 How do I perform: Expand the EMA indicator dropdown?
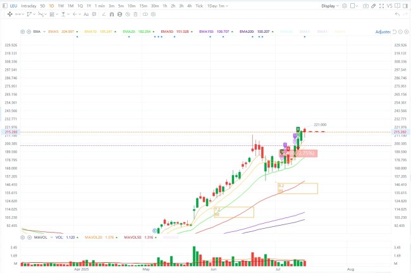[x=44, y=32]
